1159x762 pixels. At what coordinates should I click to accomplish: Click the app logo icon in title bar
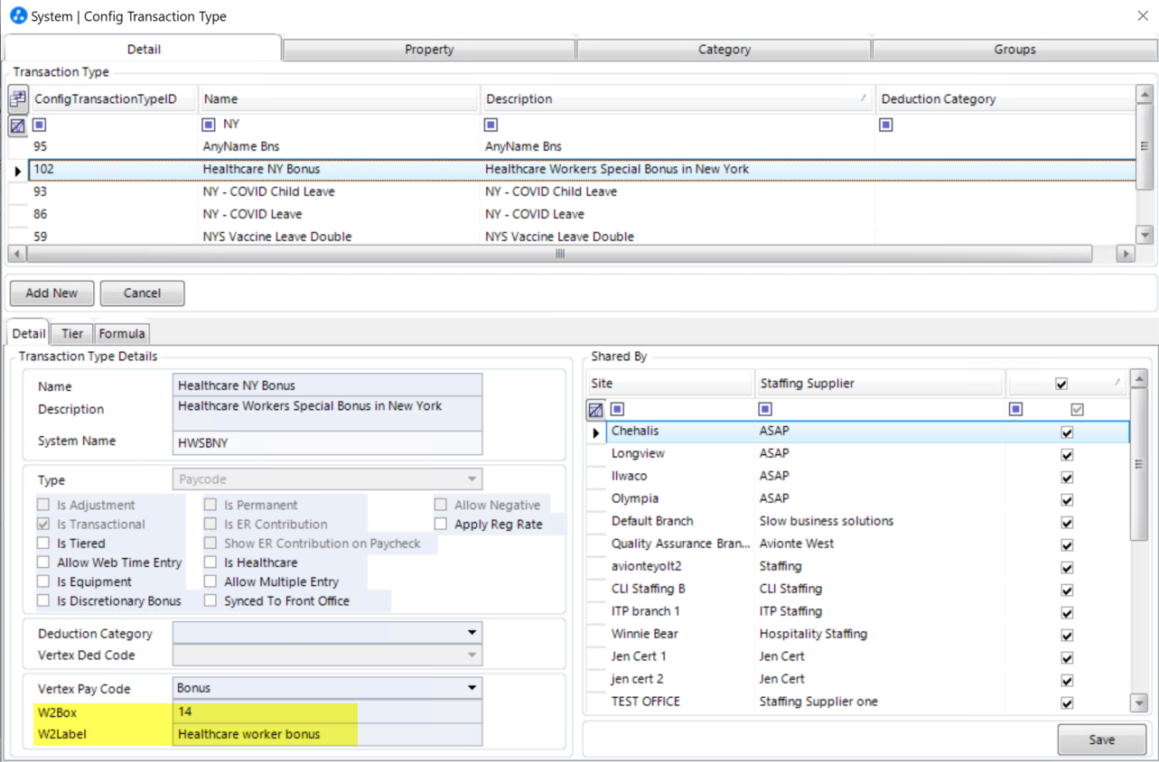click(17, 15)
